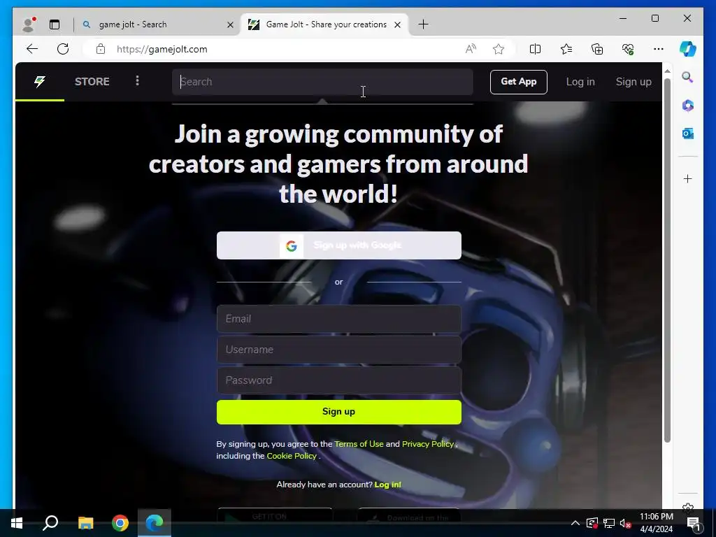Add a sidebar app with plus
The width and height of the screenshot is (716, 537).
click(x=688, y=178)
